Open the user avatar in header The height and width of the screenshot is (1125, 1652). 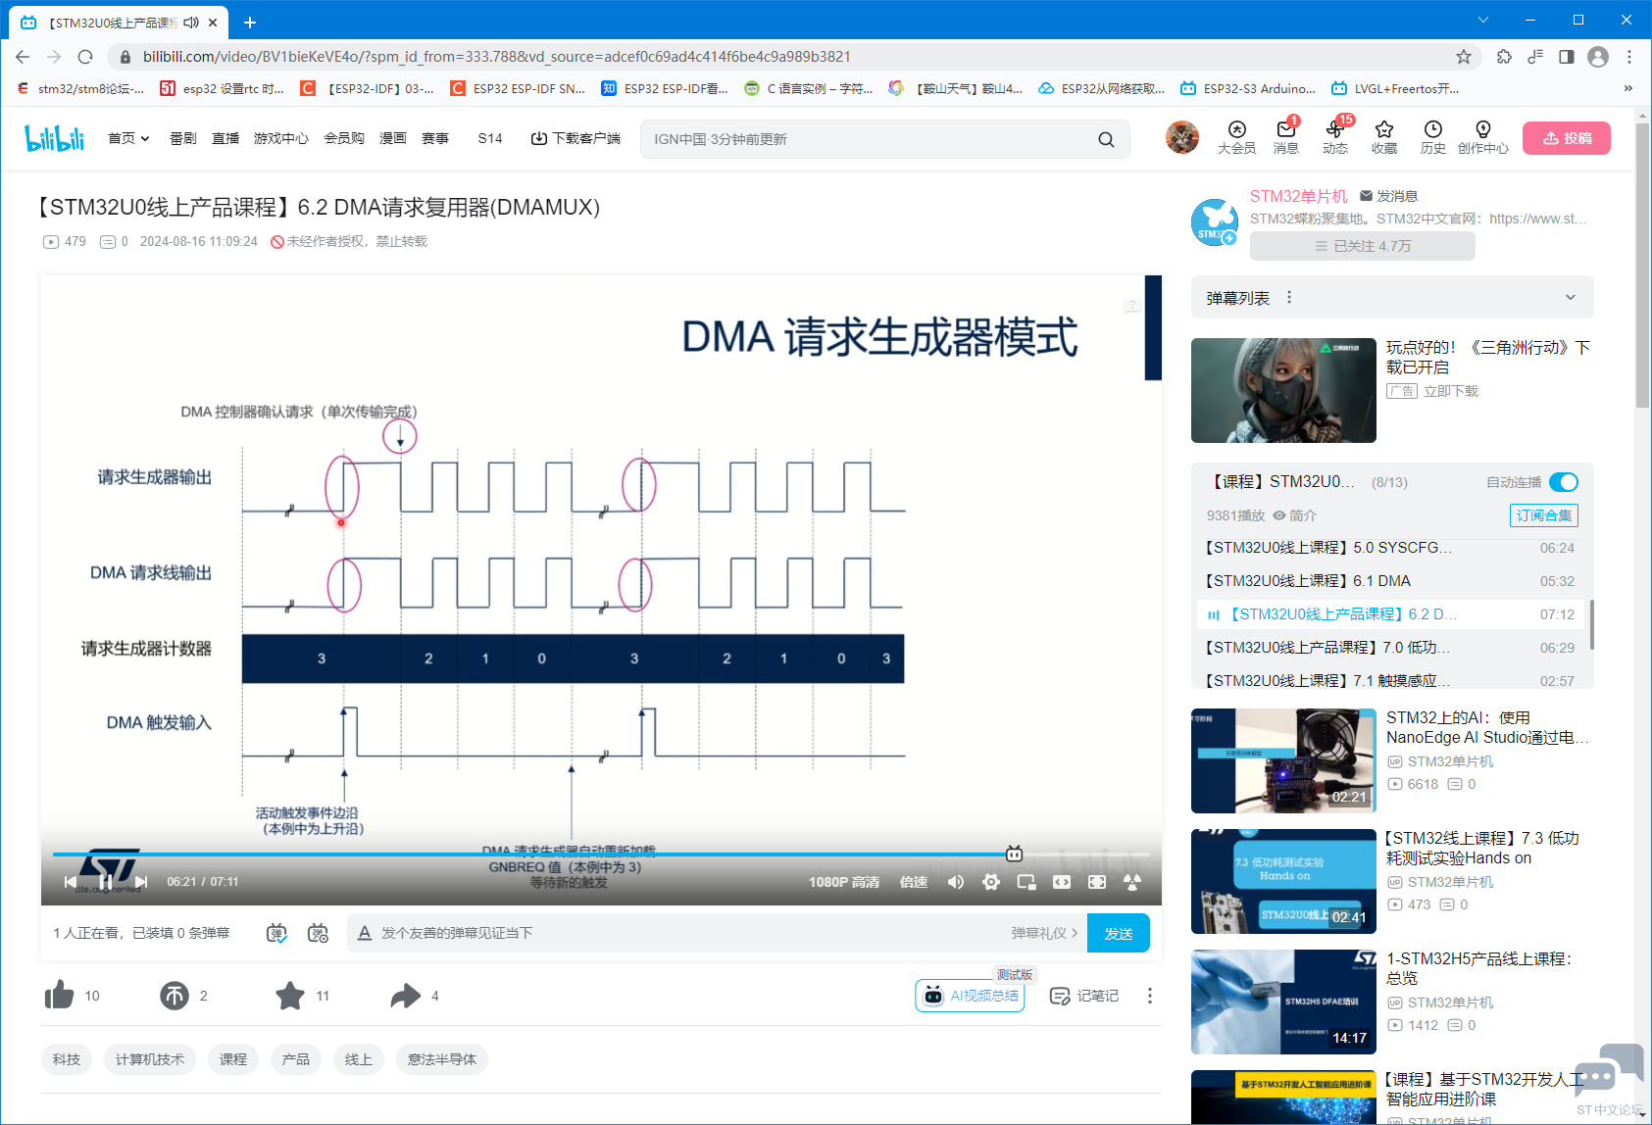pos(1181,137)
